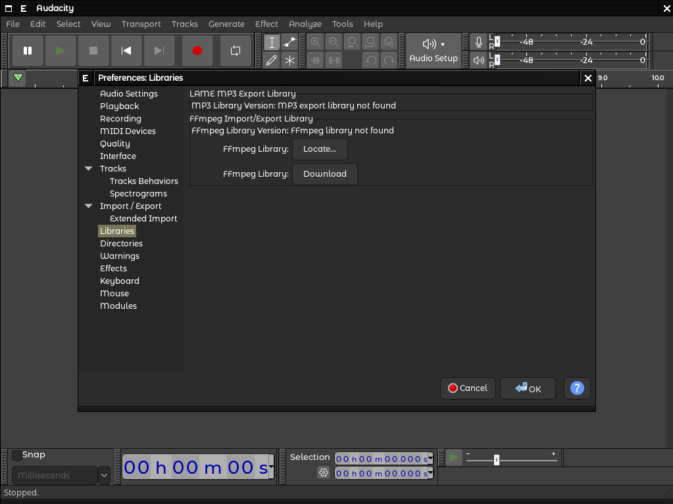Click the Redo arrow icon

(389, 60)
